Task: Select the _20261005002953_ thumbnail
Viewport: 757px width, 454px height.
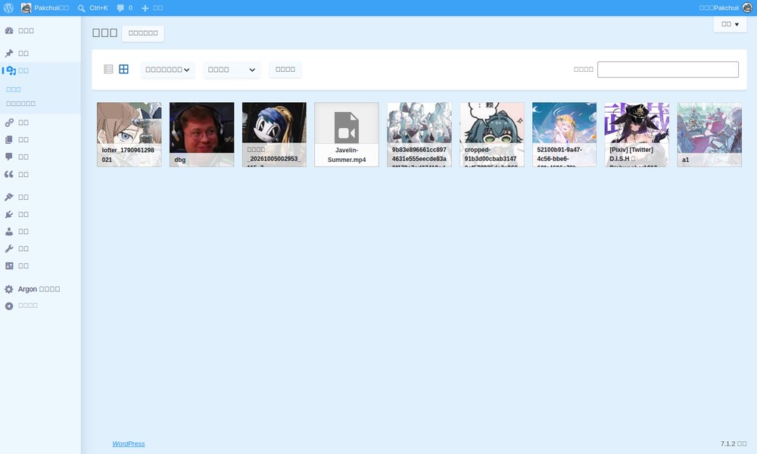Action: pyautogui.click(x=274, y=135)
